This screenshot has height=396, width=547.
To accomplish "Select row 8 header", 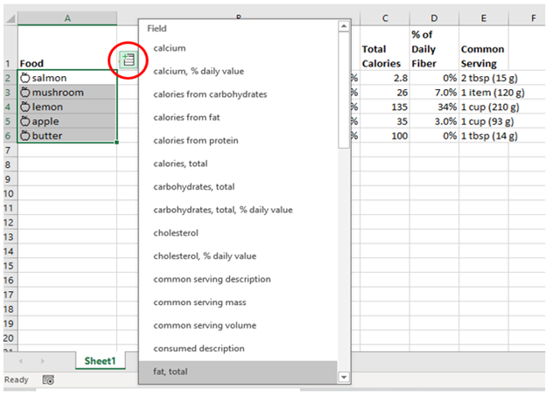I will click(x=8, y=165).
